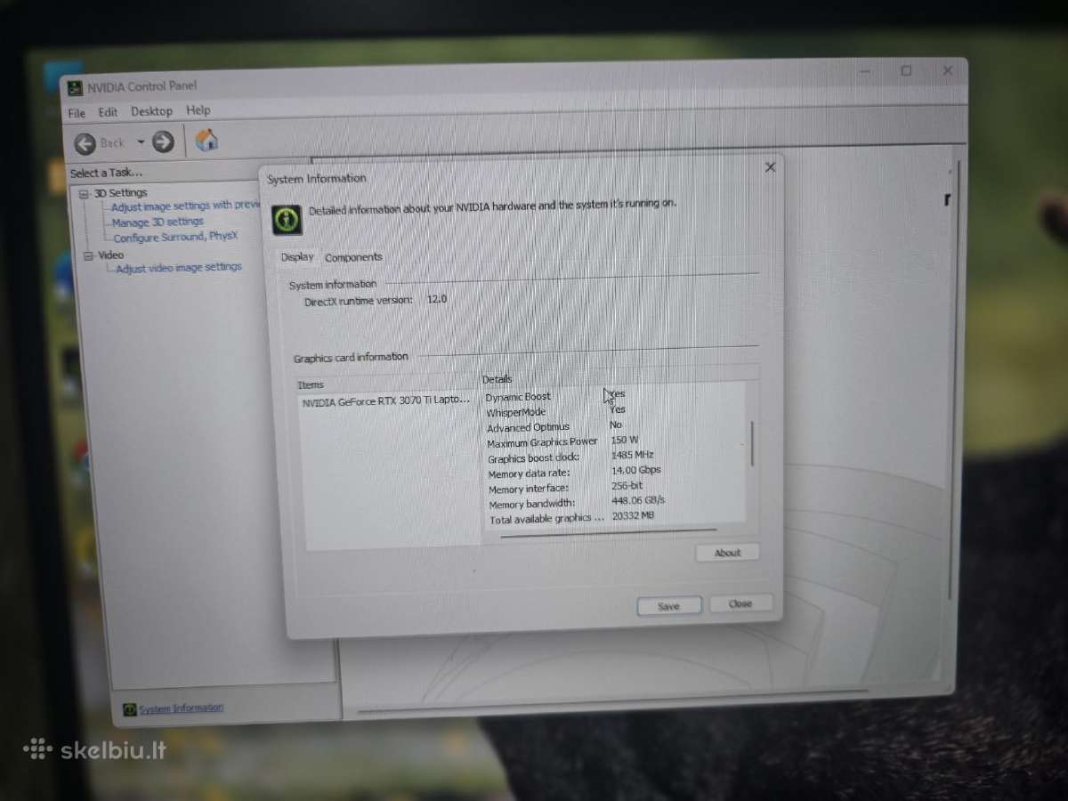1068x801 pixels.
Task: Minimize the NVIDIA Control Panel window
Action: pos(863,70)
